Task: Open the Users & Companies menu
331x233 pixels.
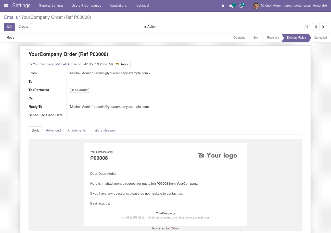Action: pos(86,6)
